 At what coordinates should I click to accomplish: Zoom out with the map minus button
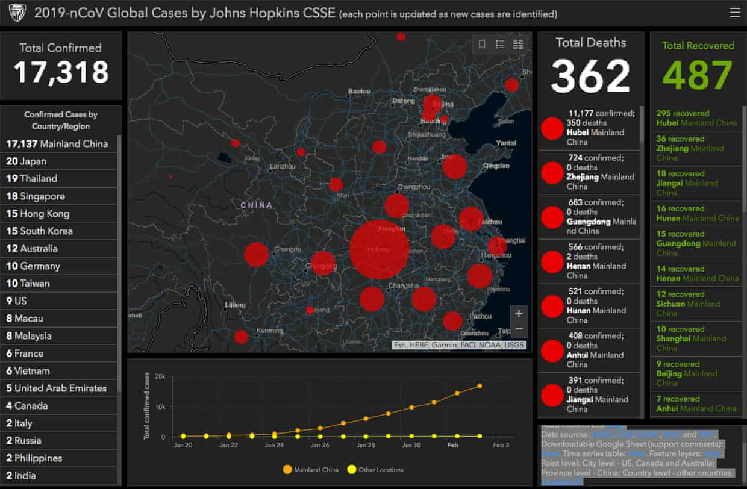[x=519, y=329]
